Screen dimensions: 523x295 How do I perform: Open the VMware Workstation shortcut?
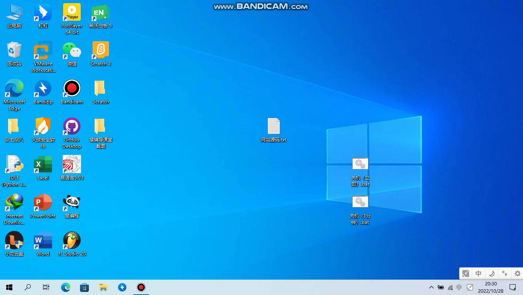coord(43,51)
